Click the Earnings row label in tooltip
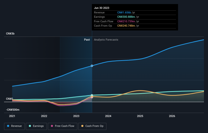Image resolution: width=208 pixels, height=133 pixels. click(x=99, y=17)
